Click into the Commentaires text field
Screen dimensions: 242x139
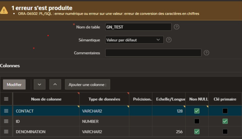153,53
